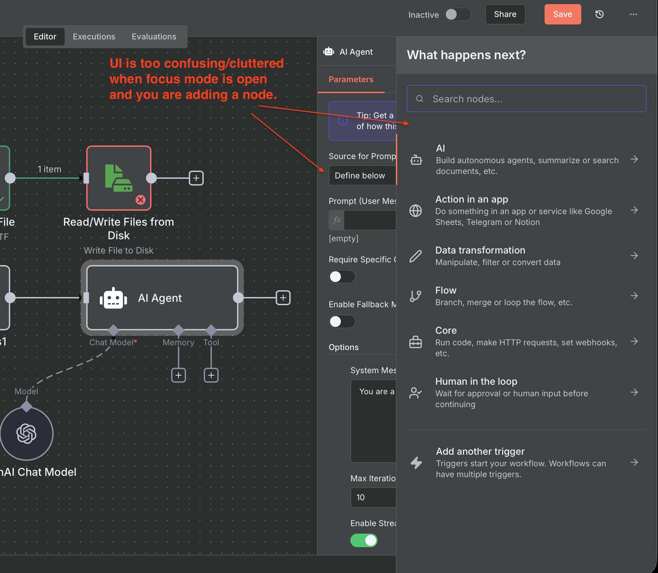Click plus after Read/Write Files node

(x=196, y=178)
